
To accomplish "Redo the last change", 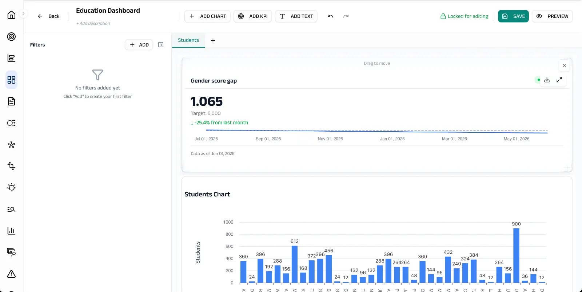I will click(346, 16).
